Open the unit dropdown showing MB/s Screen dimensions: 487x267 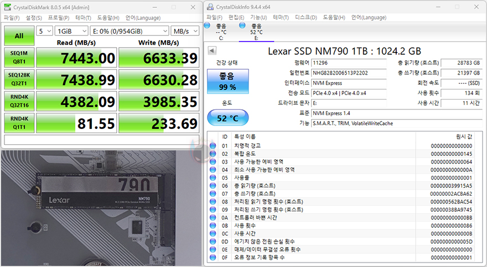point(185,31)
